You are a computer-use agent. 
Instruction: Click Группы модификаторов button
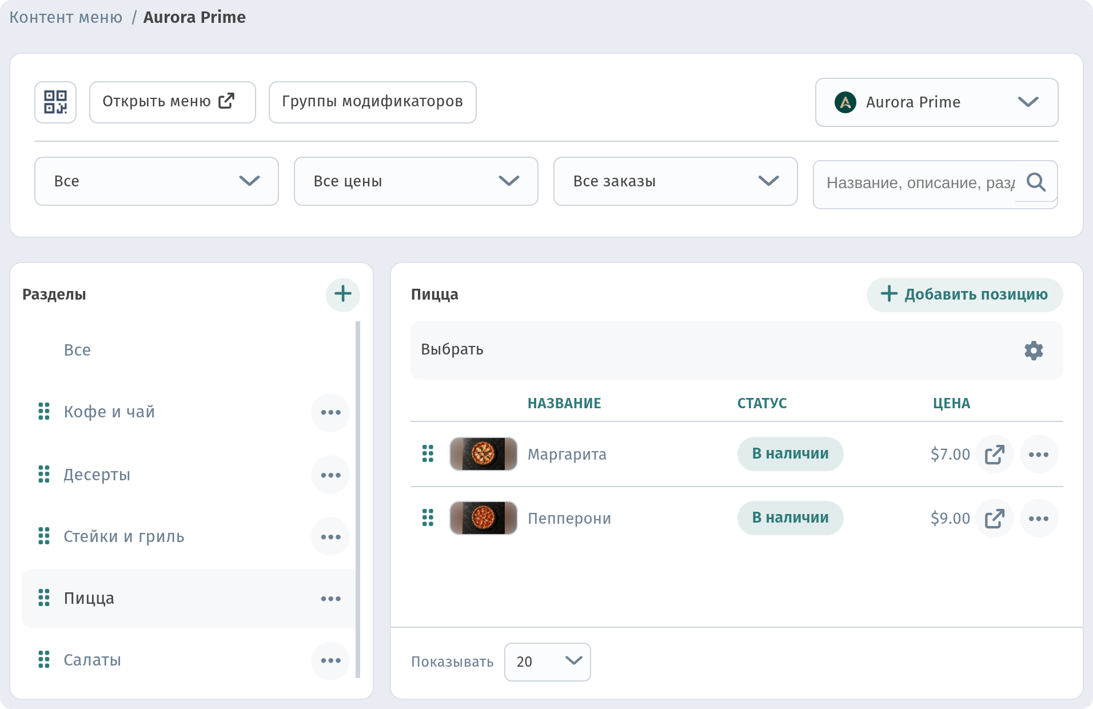pos(373,102)
